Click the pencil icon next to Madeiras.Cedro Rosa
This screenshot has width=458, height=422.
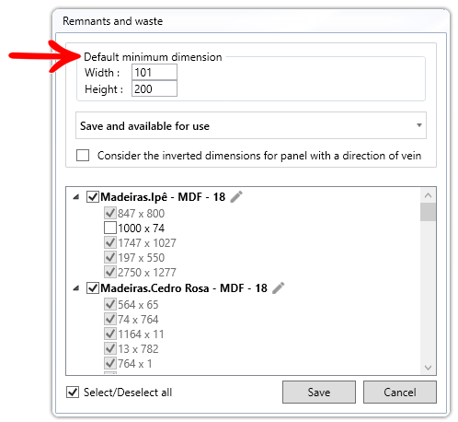(278, 287)
